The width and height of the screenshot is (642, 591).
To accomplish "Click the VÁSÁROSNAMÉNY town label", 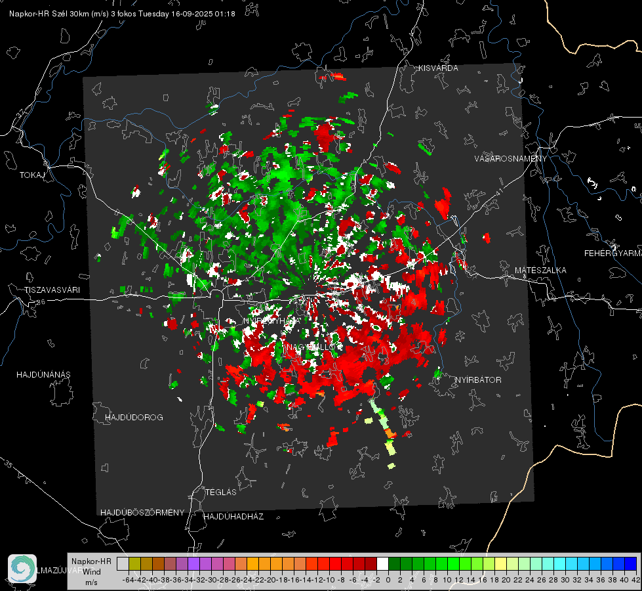I will pyautogui.click(x=511, y=159).
